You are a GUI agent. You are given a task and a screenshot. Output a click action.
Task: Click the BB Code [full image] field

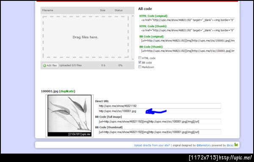click(x=160, y=121)
